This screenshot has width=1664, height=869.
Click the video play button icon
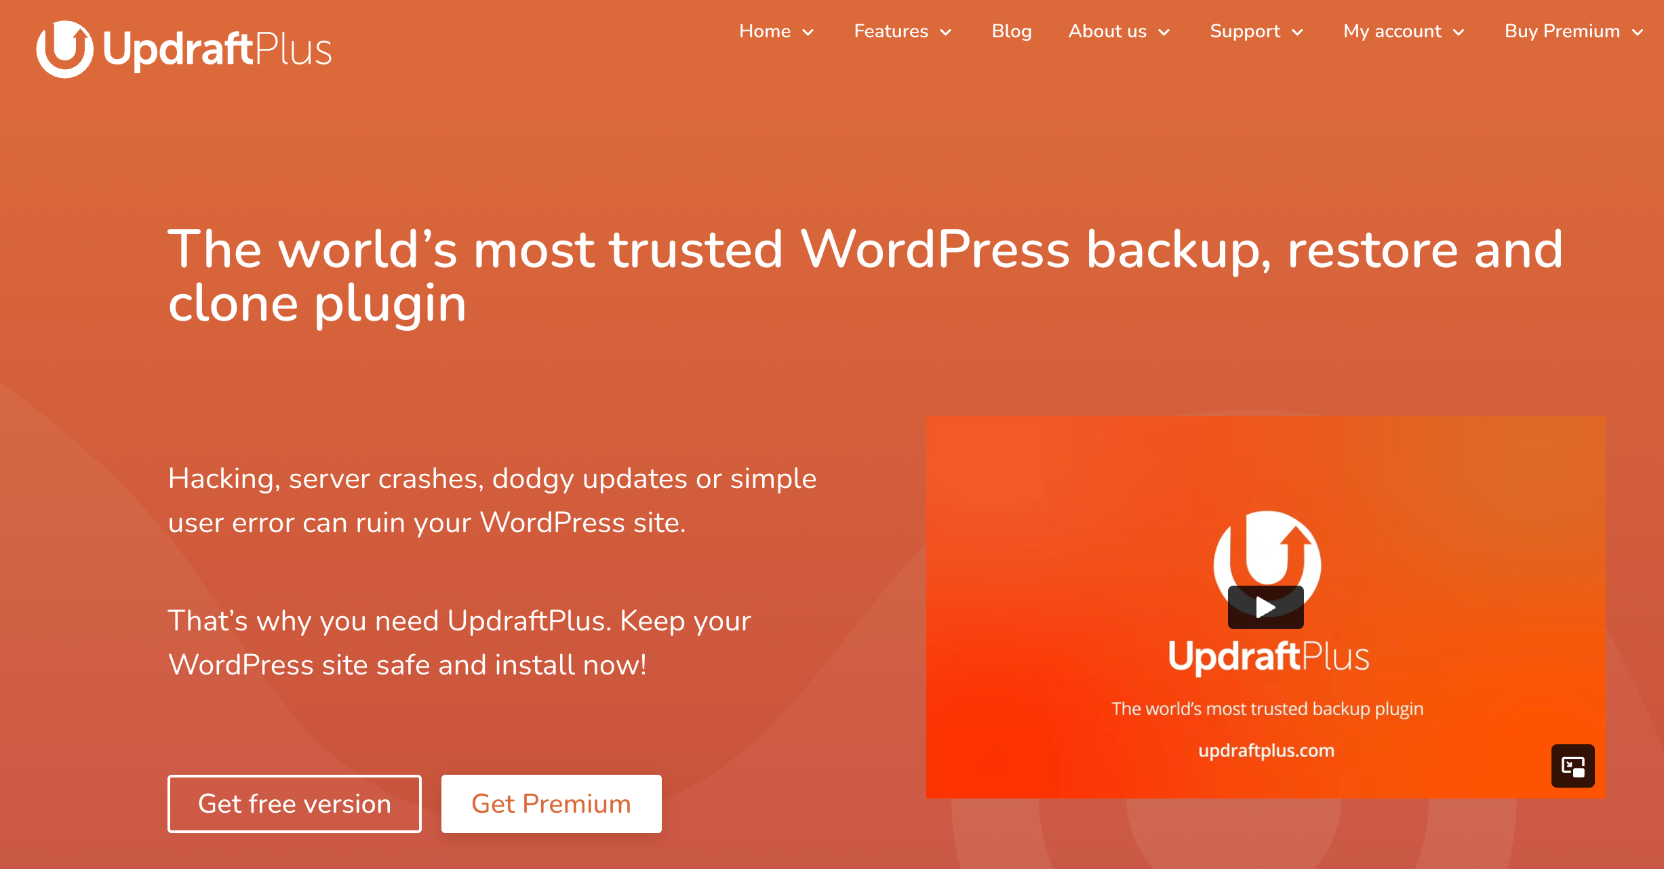[x=1265, y=607]
